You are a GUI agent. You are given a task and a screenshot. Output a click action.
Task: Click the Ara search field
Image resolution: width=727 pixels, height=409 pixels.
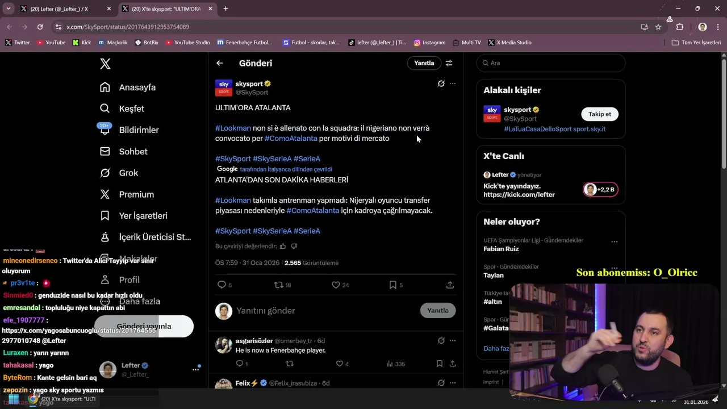tap(551, 63)
